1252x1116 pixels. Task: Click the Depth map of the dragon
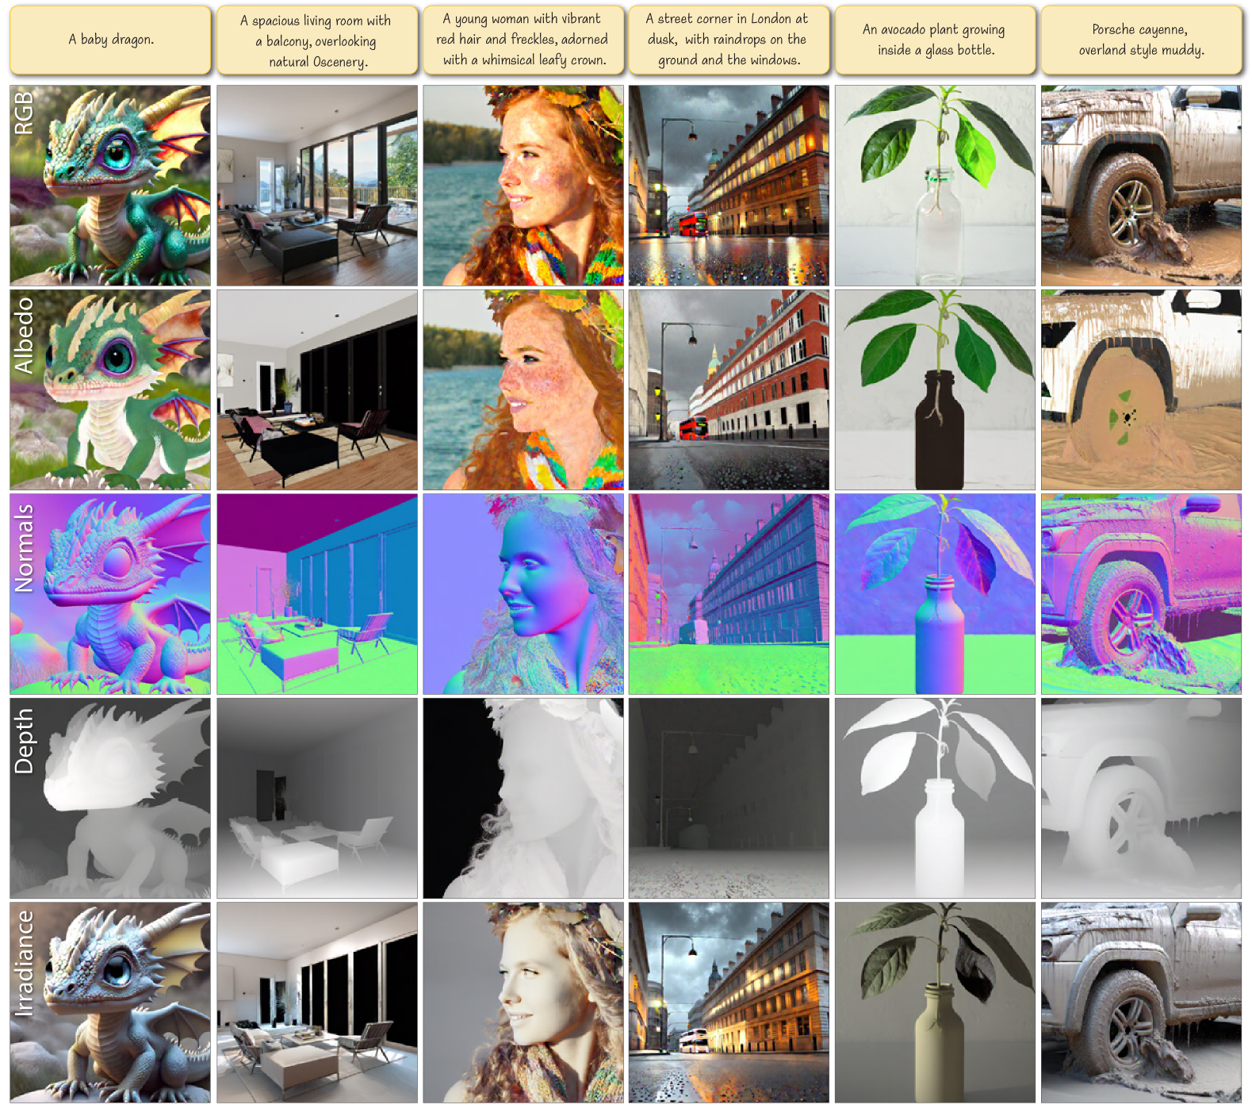110,798
